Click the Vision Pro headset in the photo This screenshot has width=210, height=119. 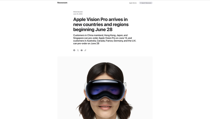pos(105,90)
